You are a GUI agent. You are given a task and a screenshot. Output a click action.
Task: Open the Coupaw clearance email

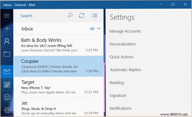[58, 66]
